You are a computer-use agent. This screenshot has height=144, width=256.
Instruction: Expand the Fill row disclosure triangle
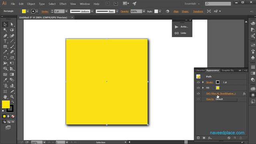(203, 88)
